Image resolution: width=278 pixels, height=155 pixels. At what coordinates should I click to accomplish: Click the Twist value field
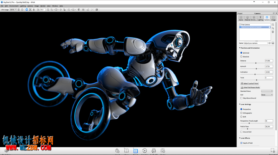[x=269, y=77]
